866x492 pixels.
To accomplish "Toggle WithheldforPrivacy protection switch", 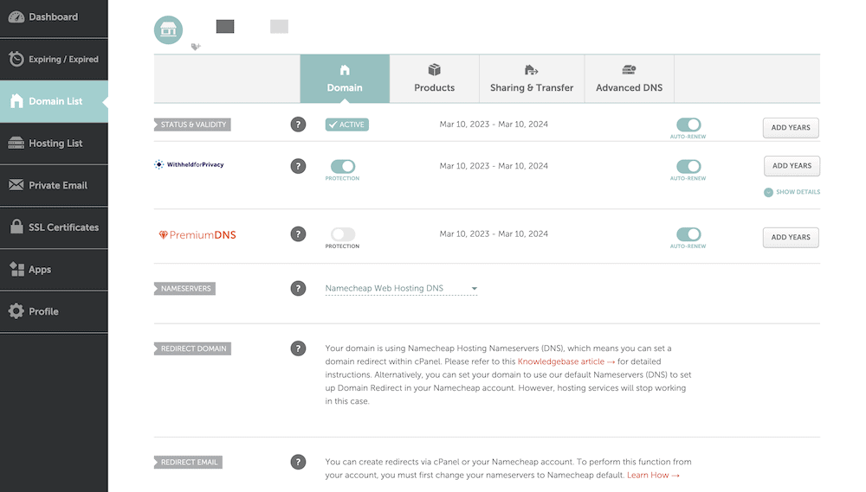I will (x=342, y=166).
